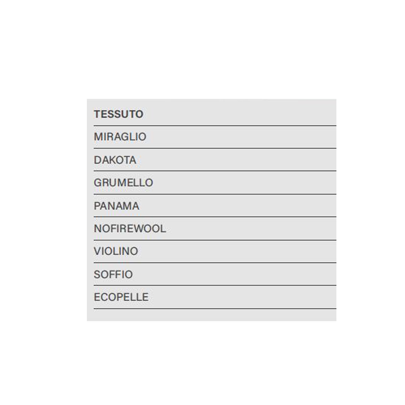Pick the GRUMELLO fabric entry
The width and height of the screenshot is (405, 405).
[x=123, y=183]
